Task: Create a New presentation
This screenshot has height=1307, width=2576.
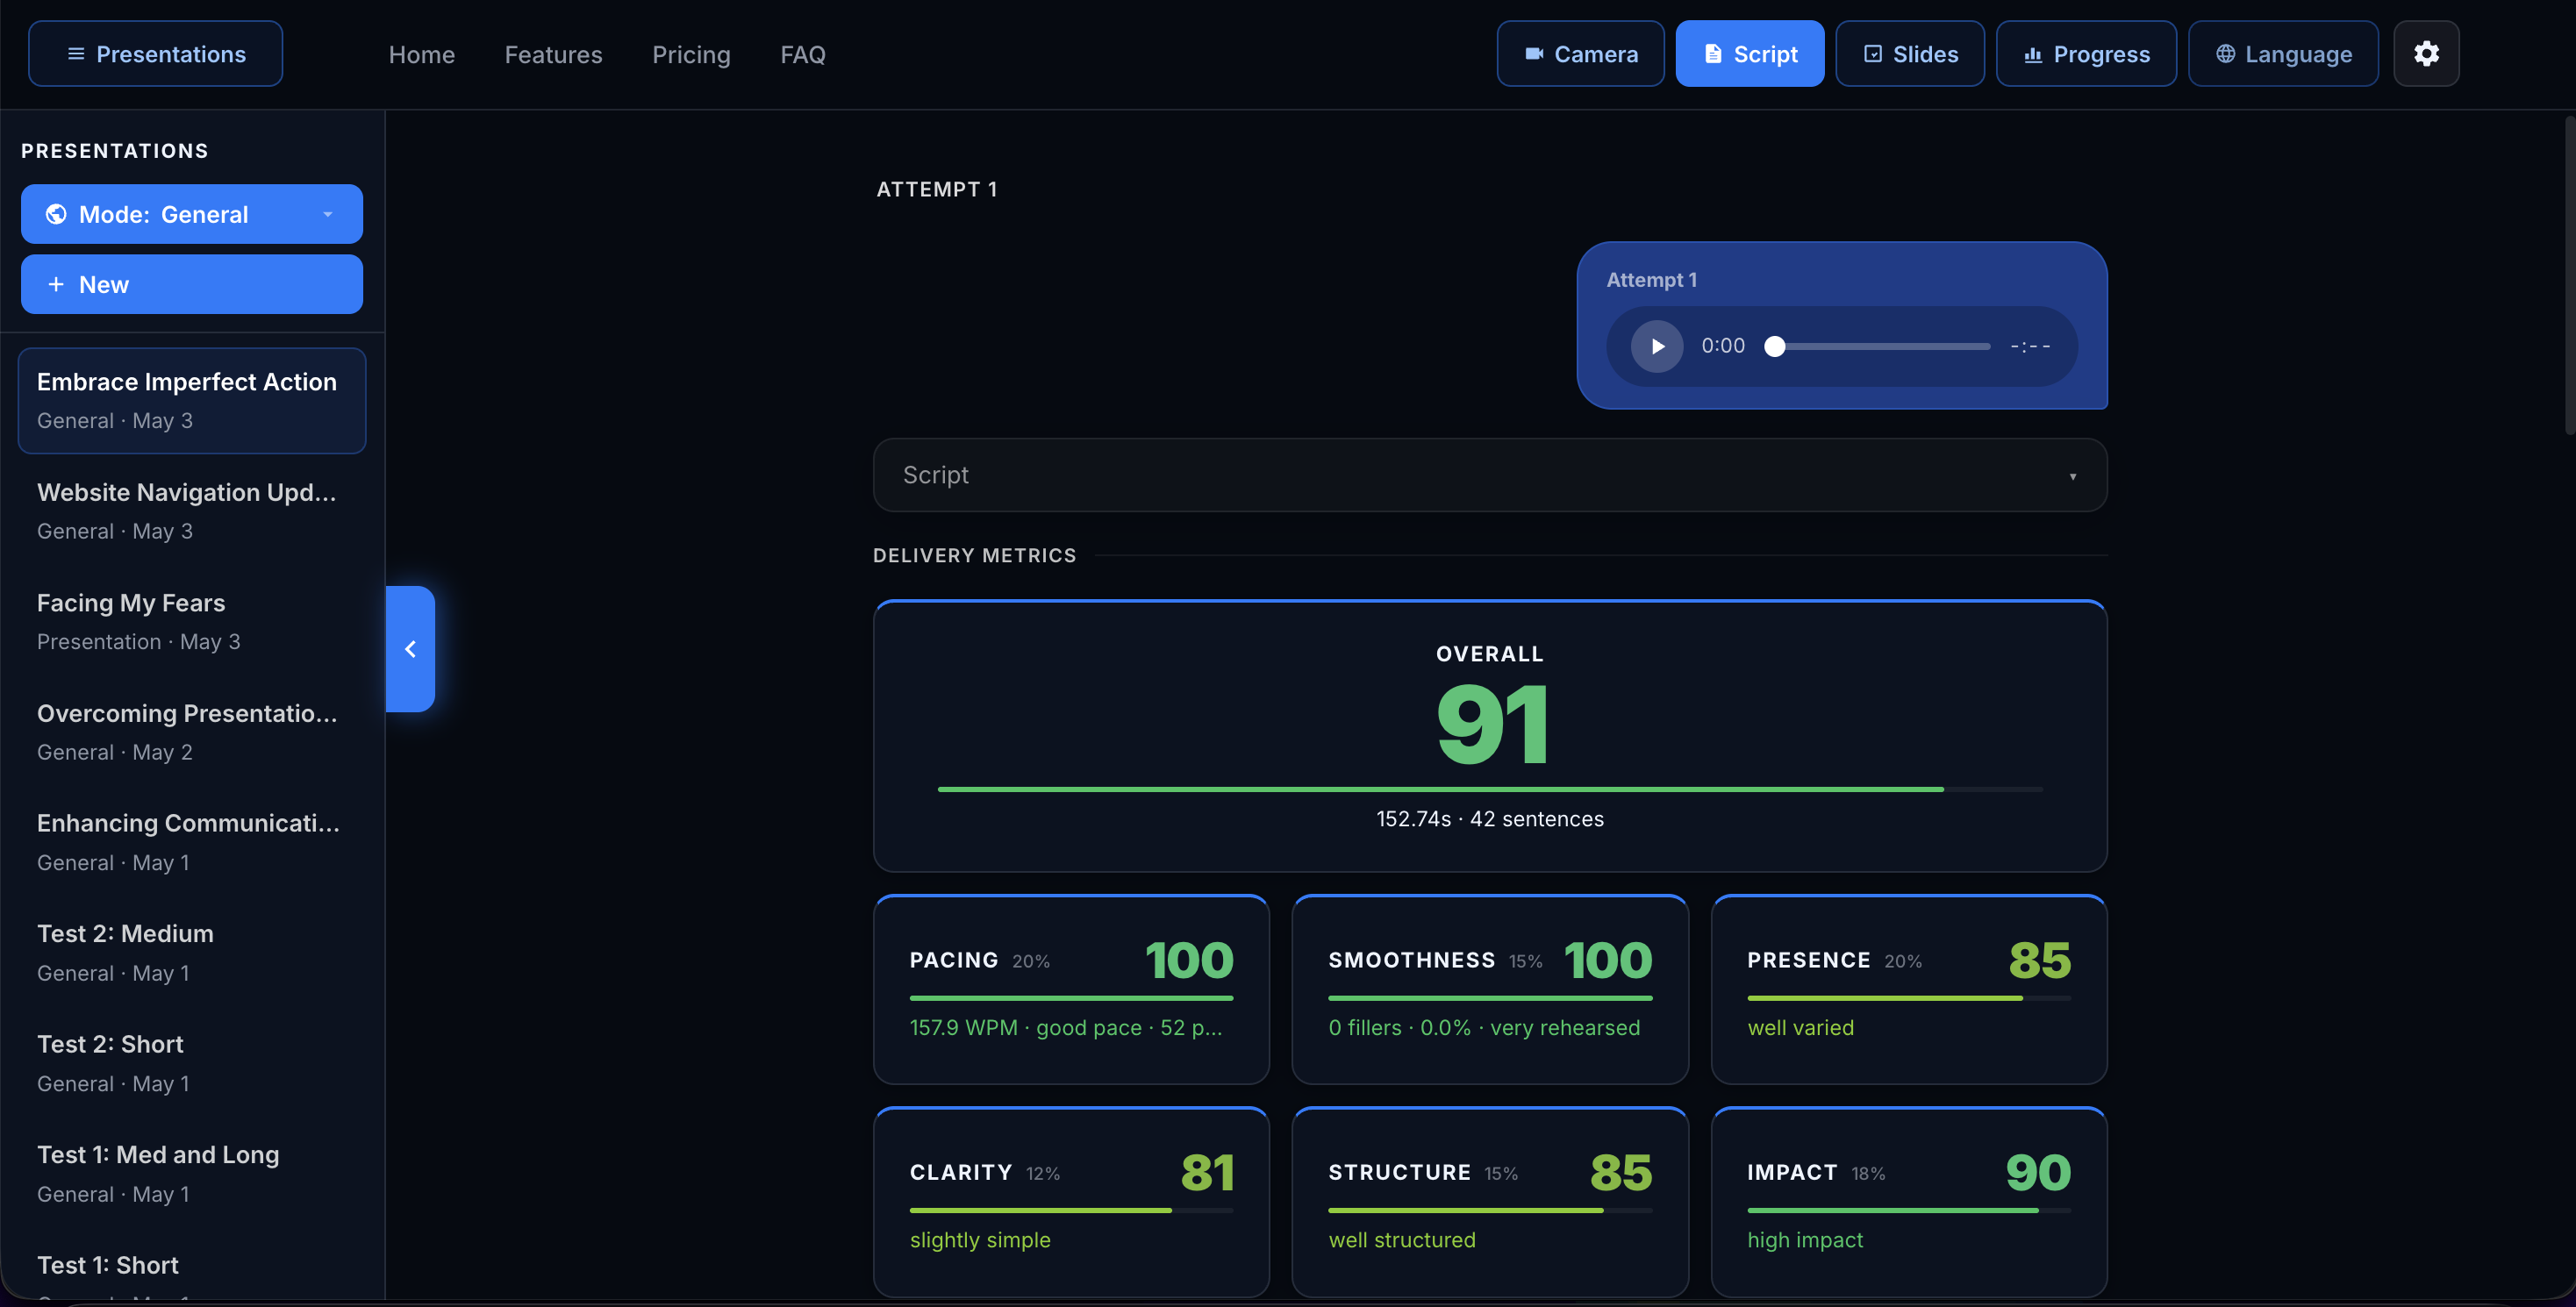Action: 192,284
